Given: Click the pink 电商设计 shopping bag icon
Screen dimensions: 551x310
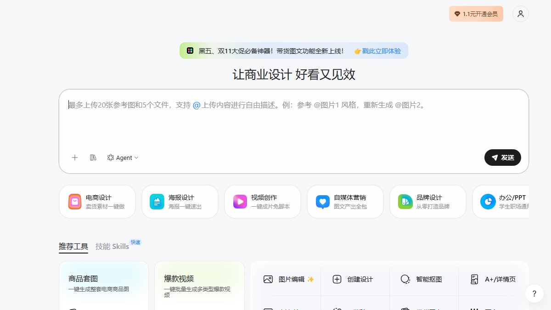Looking at the screenshot, I should 75,202.
